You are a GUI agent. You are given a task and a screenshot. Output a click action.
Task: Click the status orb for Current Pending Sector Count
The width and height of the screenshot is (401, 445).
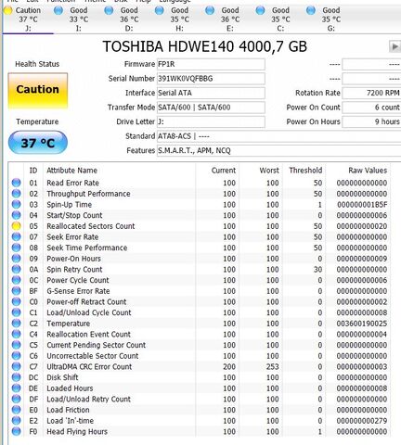tap(16, 345)
